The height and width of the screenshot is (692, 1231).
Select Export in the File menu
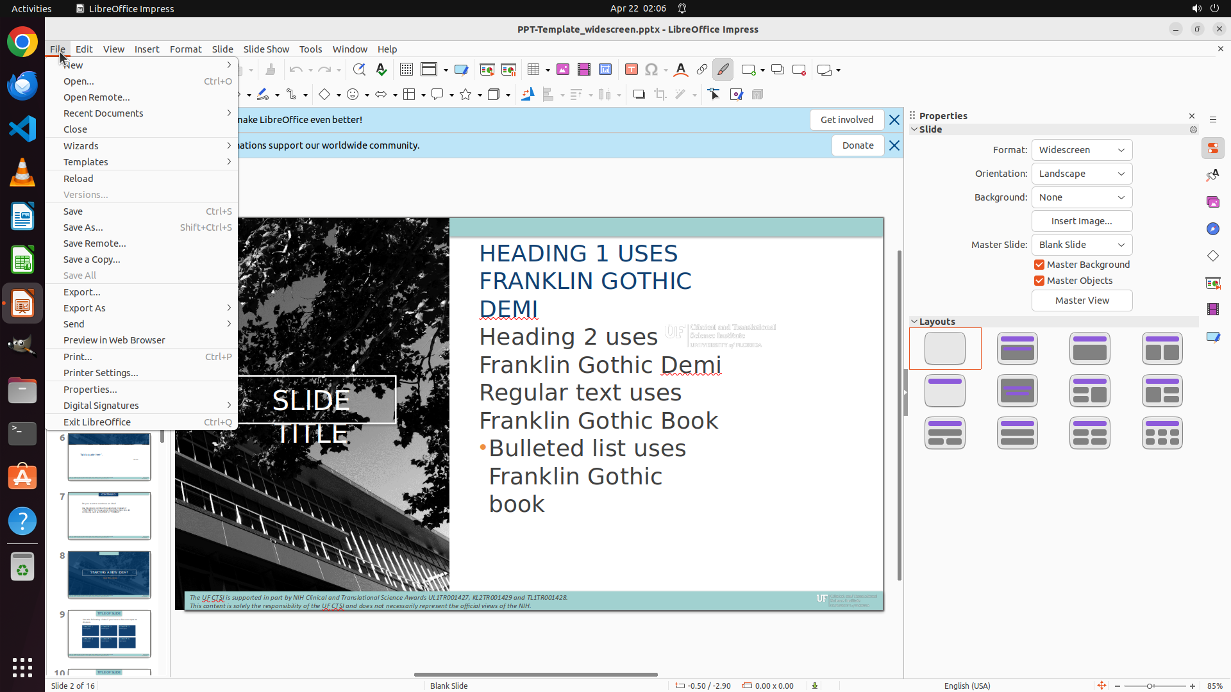point(82,292)
